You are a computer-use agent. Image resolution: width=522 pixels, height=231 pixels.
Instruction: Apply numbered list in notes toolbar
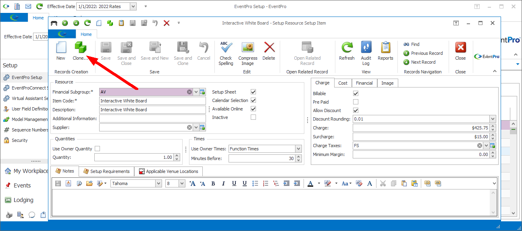(x=266, y=183)
